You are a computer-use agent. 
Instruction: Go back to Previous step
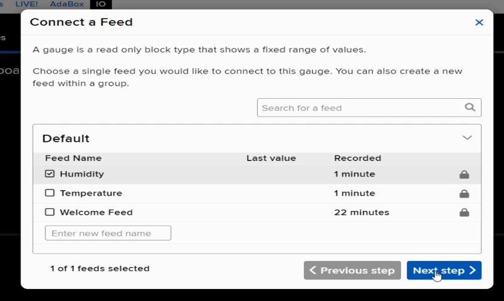coord(352,270)
